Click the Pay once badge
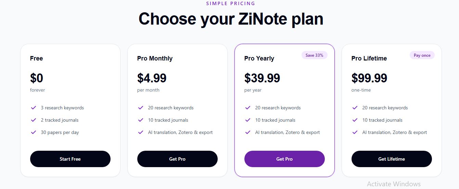Viewport: 459px width, 189px height. (422, 55)
